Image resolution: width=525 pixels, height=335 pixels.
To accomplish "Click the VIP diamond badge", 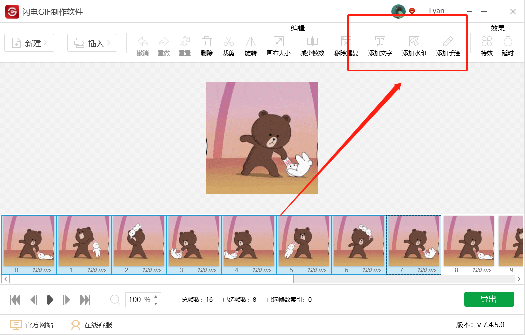I will [412, 11].
